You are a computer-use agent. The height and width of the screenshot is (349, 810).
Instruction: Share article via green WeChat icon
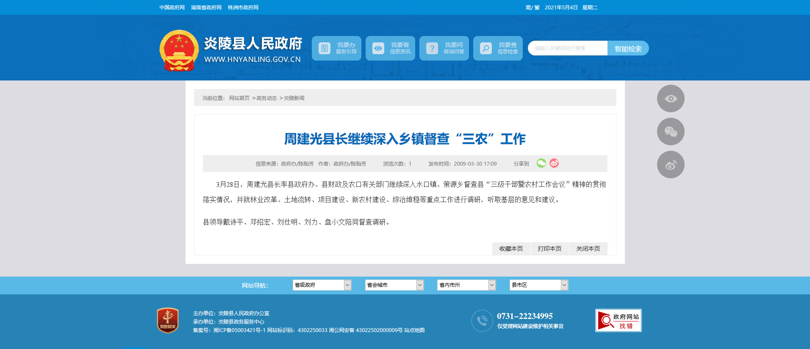tap(541, 163)
